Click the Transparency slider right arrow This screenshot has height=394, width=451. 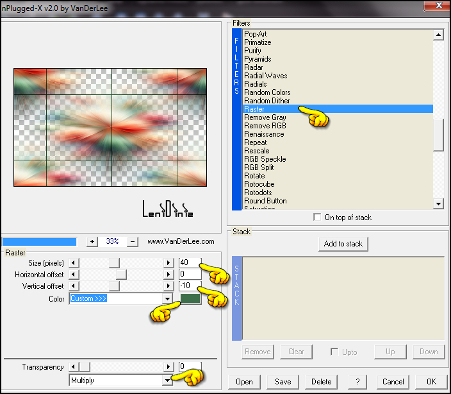[x=168, y=367]
